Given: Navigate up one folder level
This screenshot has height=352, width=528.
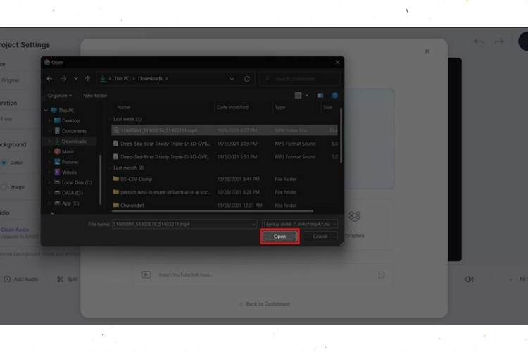Looking at the screenshot, I should [x=87, y=78].
